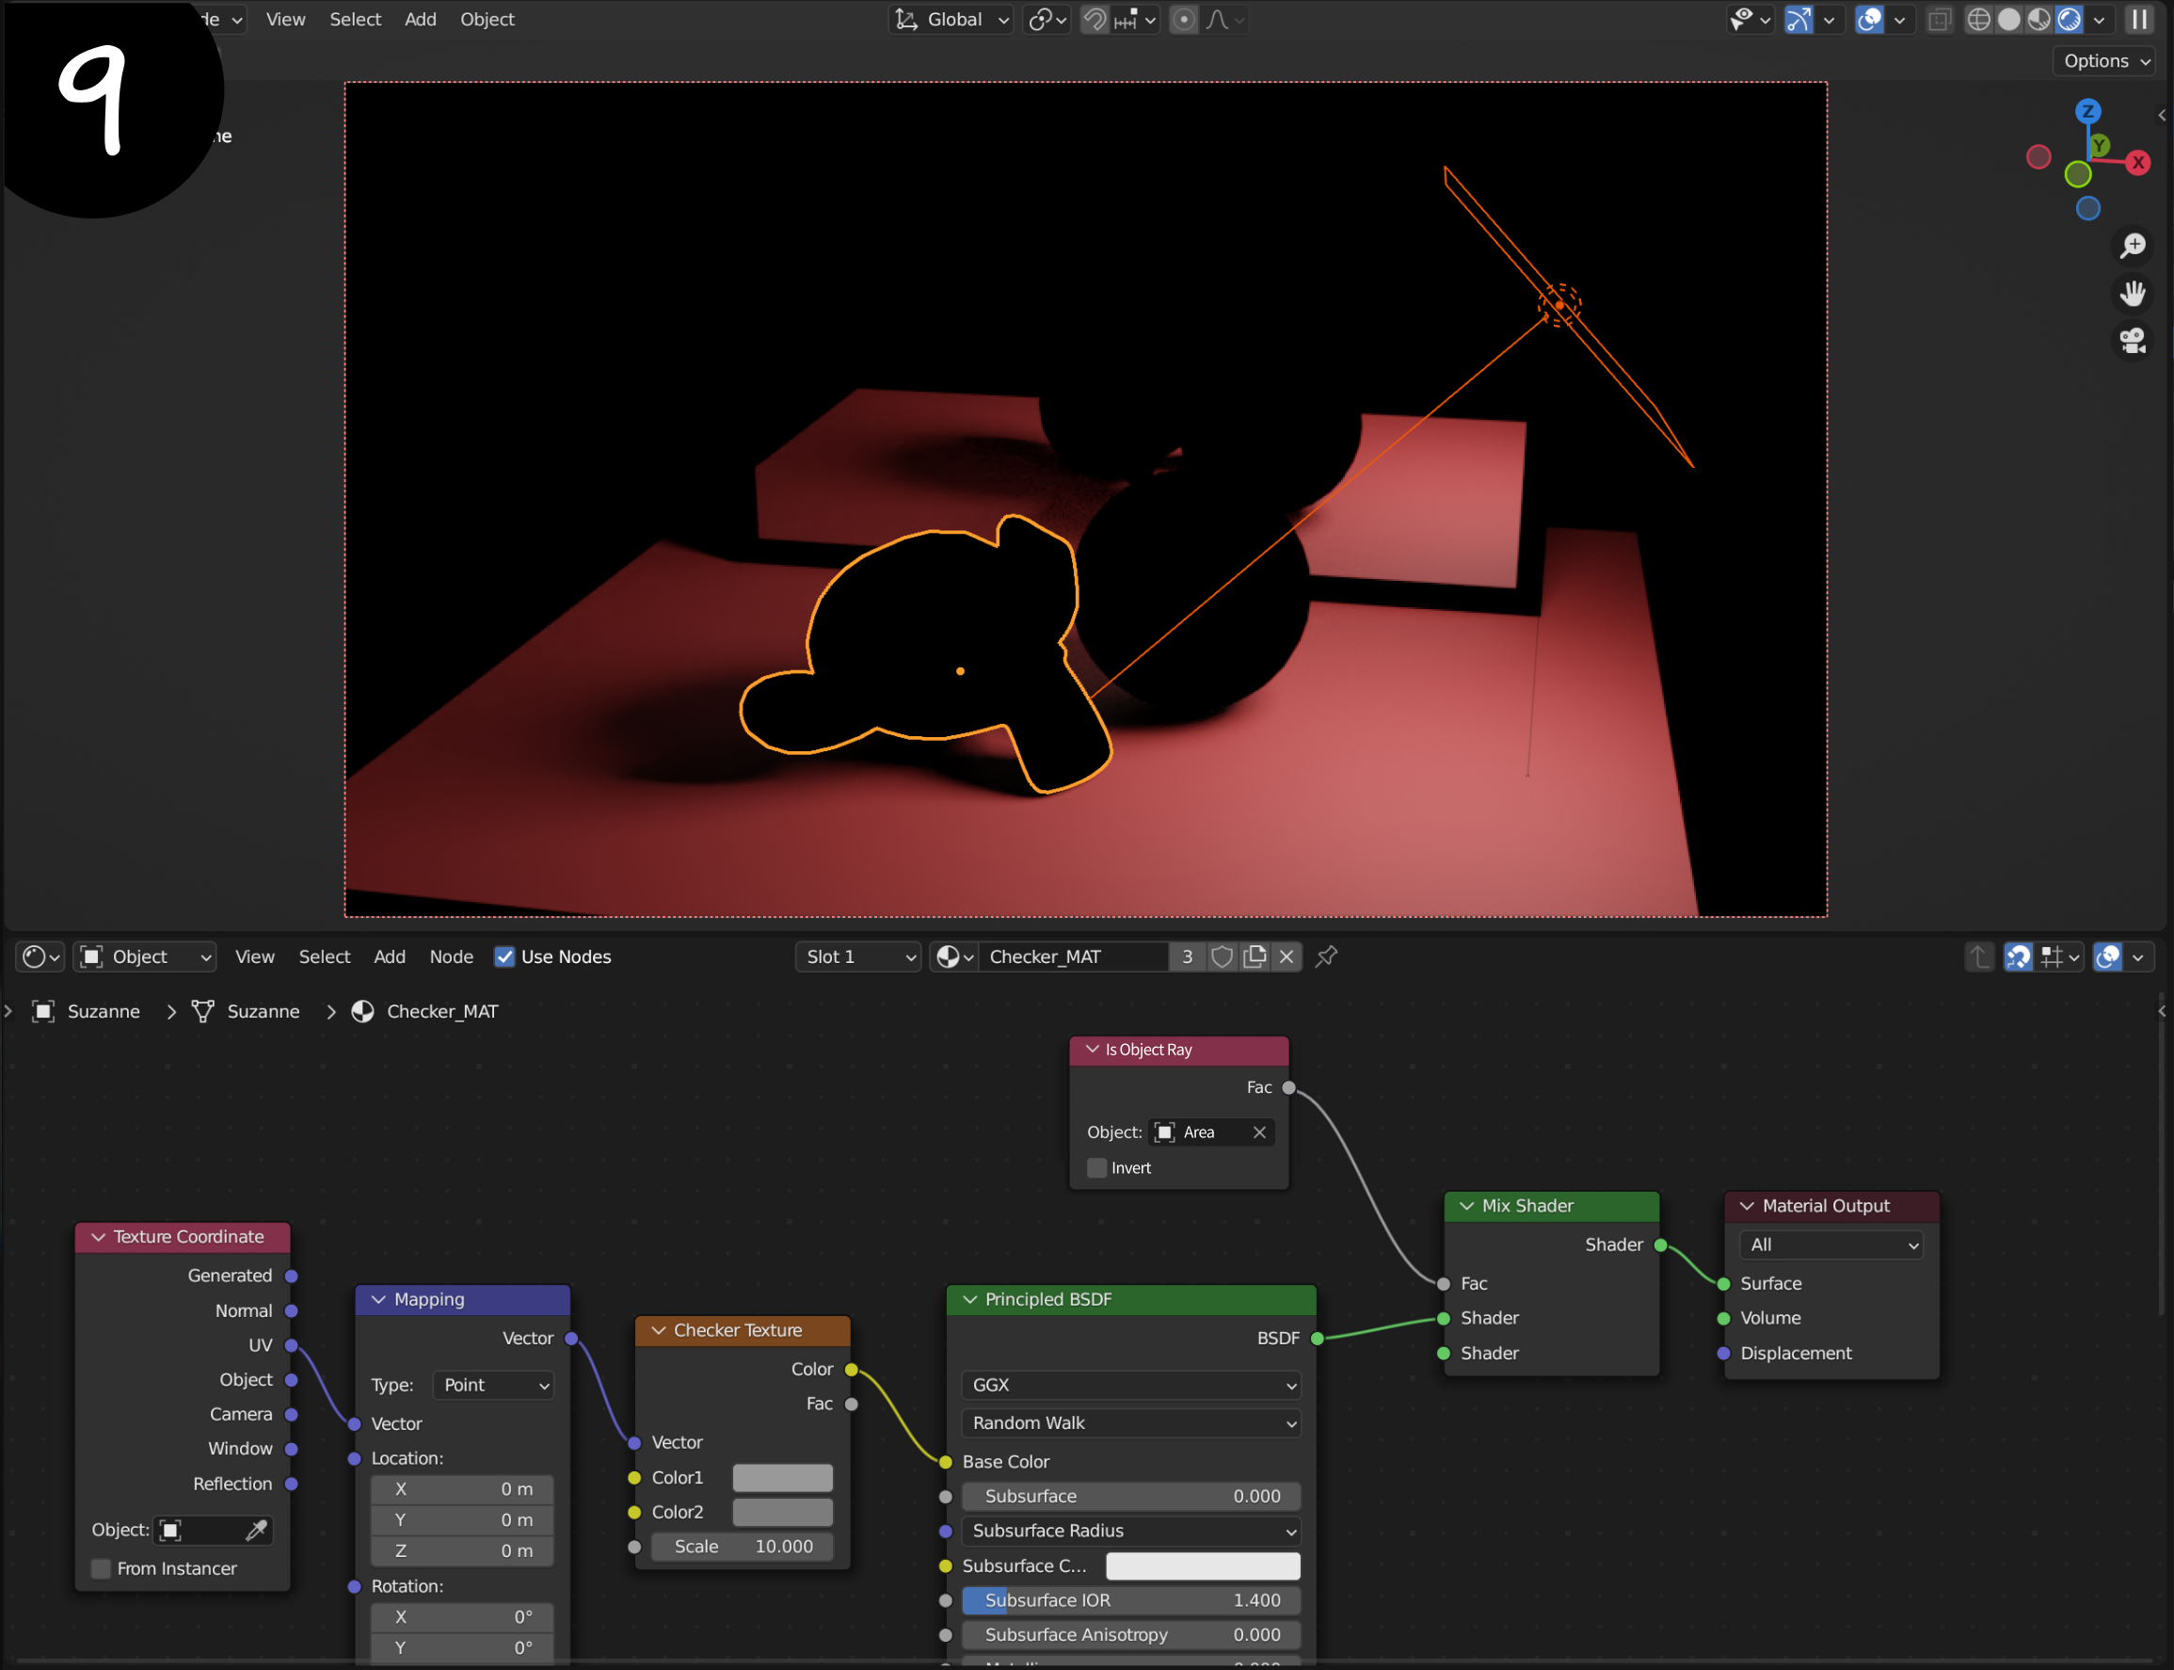The height and width of the screenshot is (1670, 2174).
Task: Click the Color1 swatch in Checker Texture
Action: tap(783, 1477)
